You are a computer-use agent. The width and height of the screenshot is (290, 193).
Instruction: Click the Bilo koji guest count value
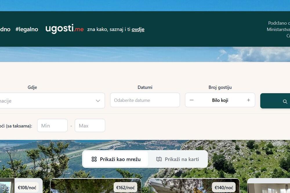(220, 100)
